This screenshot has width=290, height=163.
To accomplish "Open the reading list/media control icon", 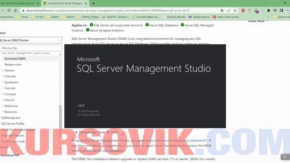I will coord(275,10).
